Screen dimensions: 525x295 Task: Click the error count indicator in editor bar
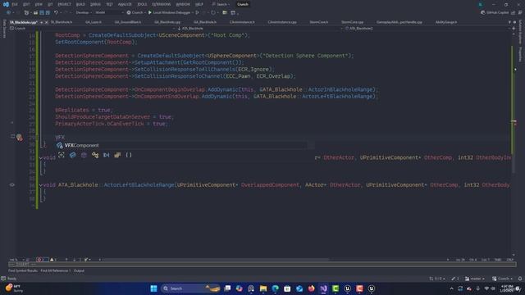point(42,260)
